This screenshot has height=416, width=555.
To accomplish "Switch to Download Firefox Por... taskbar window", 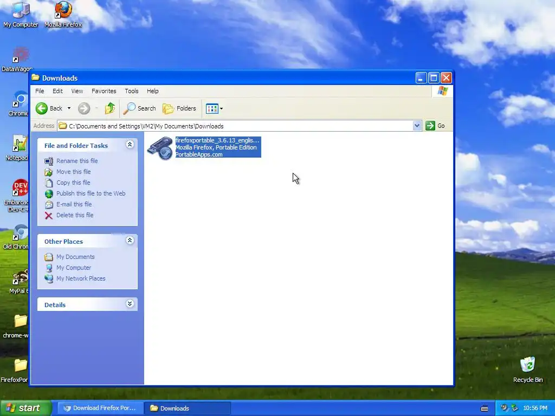I will point(100,408).
